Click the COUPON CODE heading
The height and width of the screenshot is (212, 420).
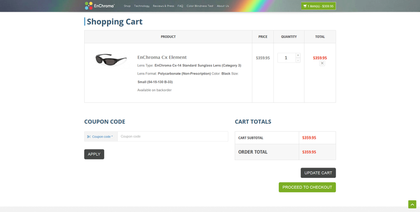click(x=105, y=121)
